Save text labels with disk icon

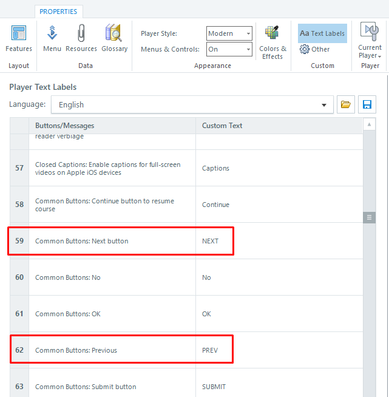click(x=367, y=104)
